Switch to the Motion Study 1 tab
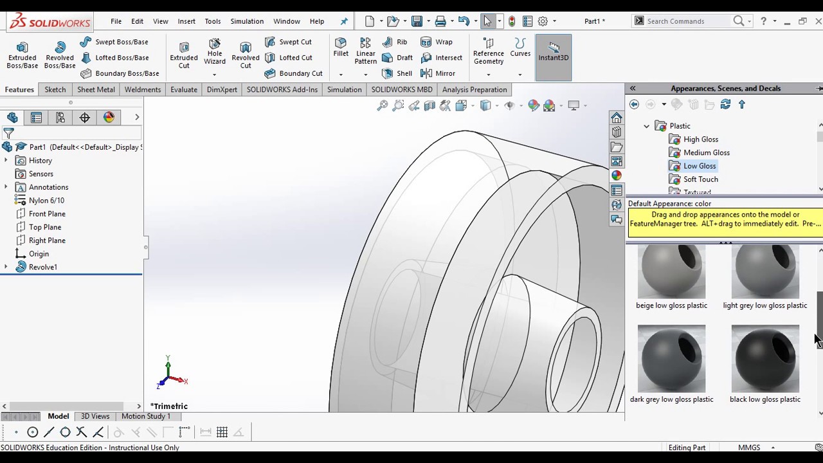The height and width of the screenshot is (463, 823). 146,416
